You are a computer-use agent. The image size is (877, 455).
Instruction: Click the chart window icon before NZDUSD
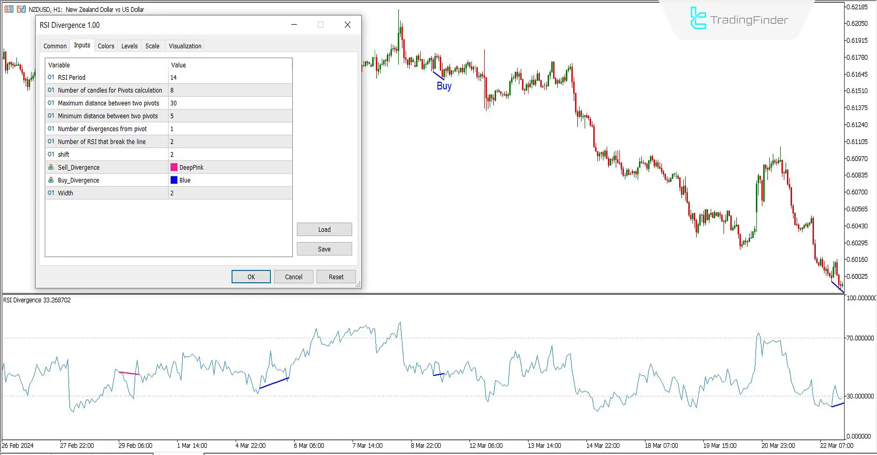point(21,9)
